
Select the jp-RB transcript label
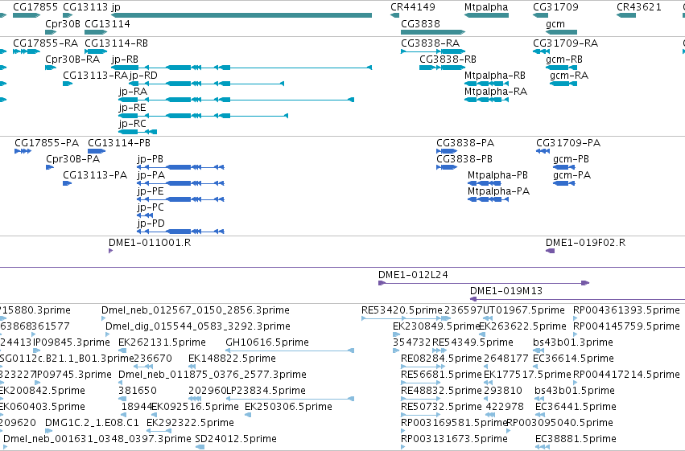coord(125,59)
